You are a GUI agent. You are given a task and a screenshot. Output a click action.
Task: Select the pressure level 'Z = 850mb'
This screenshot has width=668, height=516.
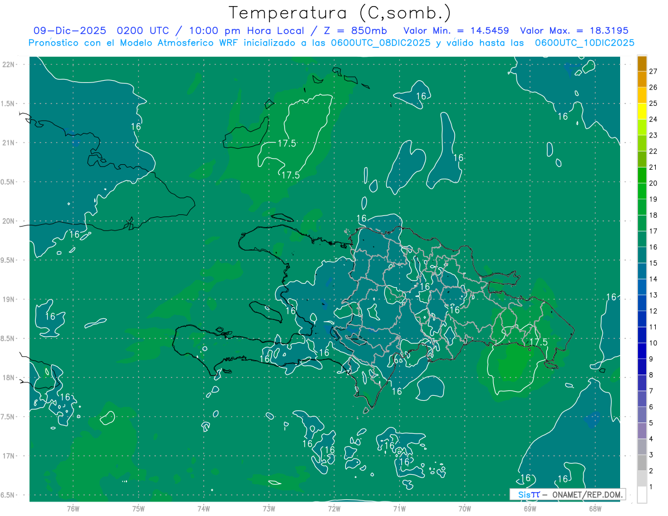pos(355,31)
